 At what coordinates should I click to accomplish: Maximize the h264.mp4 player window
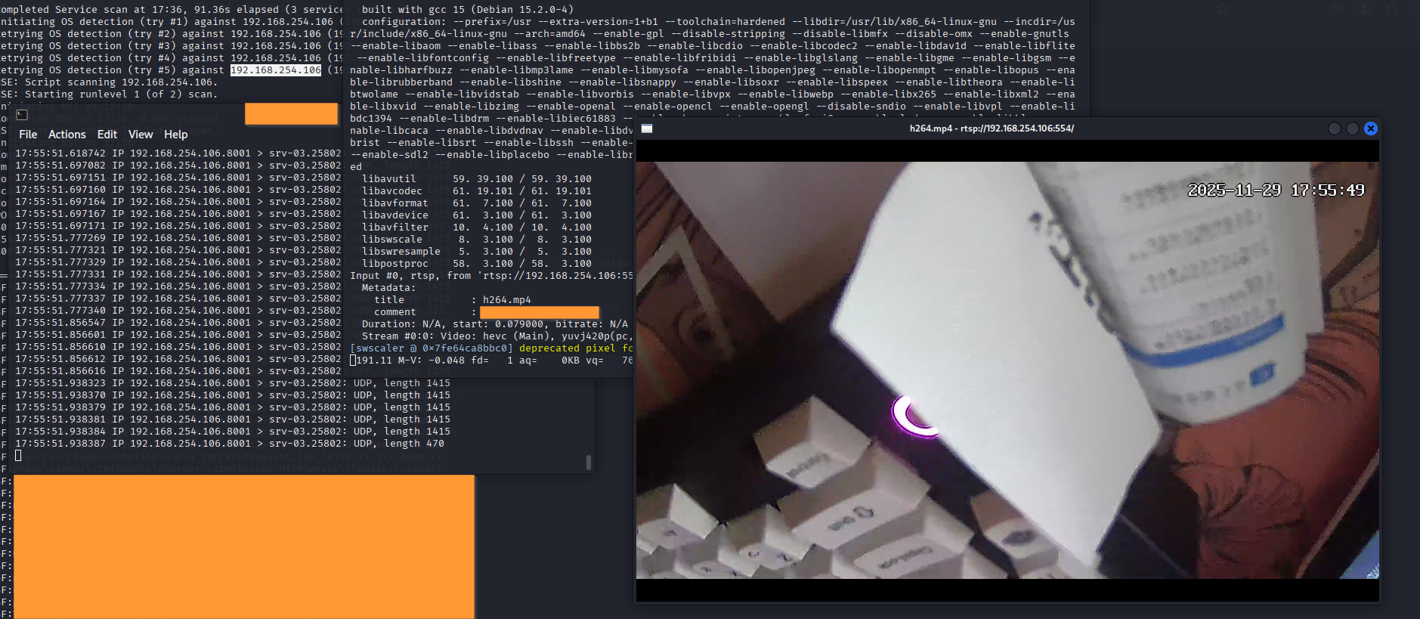(1353, 128)
